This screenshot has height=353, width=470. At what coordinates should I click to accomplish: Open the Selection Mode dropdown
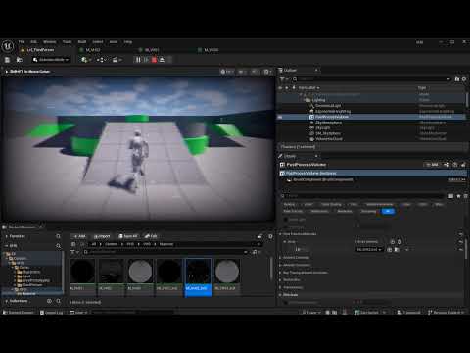click(x=51, y=60)
